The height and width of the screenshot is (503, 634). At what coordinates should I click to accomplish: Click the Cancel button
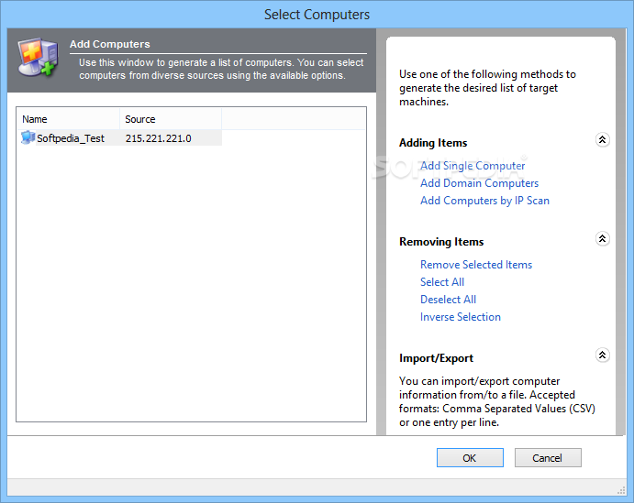point(548,458)
